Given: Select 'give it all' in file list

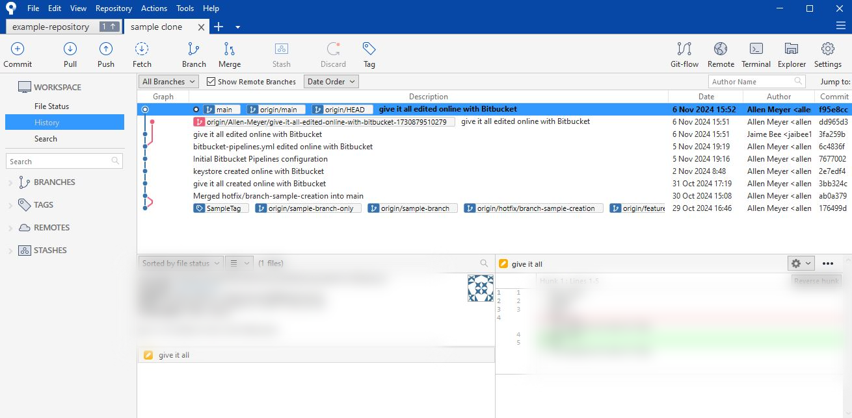Looking at the screenshot, I should (316, 355).
